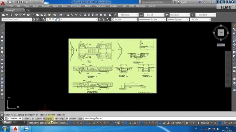
Task: Open the File menu
Action: [x=11, y=6]
